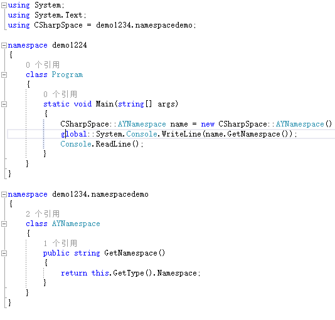Click the 'public' keyword
The width and height of the screenshot is (335, 320).
[56, 253]
